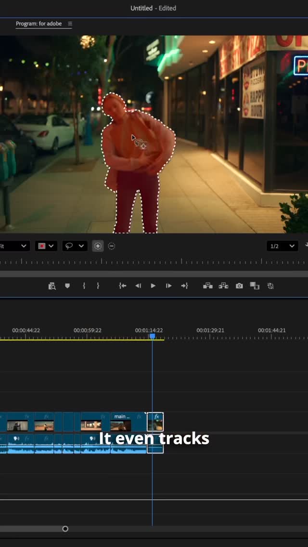Enable add-to-mask mode with plus button
The image size is (308, 547).
point(98,246)
